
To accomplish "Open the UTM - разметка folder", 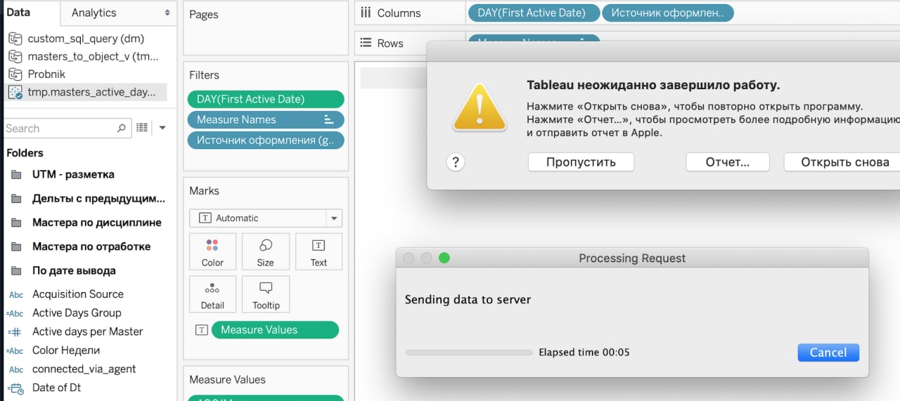I will click(x=73, y=174).
